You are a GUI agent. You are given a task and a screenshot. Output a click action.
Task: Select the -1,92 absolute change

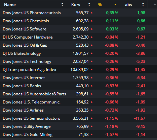[141, 110]
